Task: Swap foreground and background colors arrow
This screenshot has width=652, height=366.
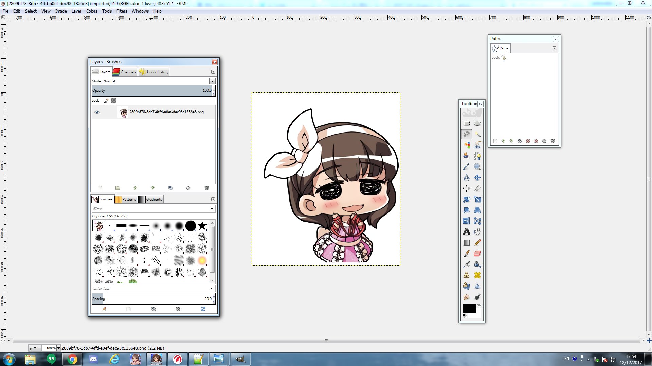Action: point(479,305)
